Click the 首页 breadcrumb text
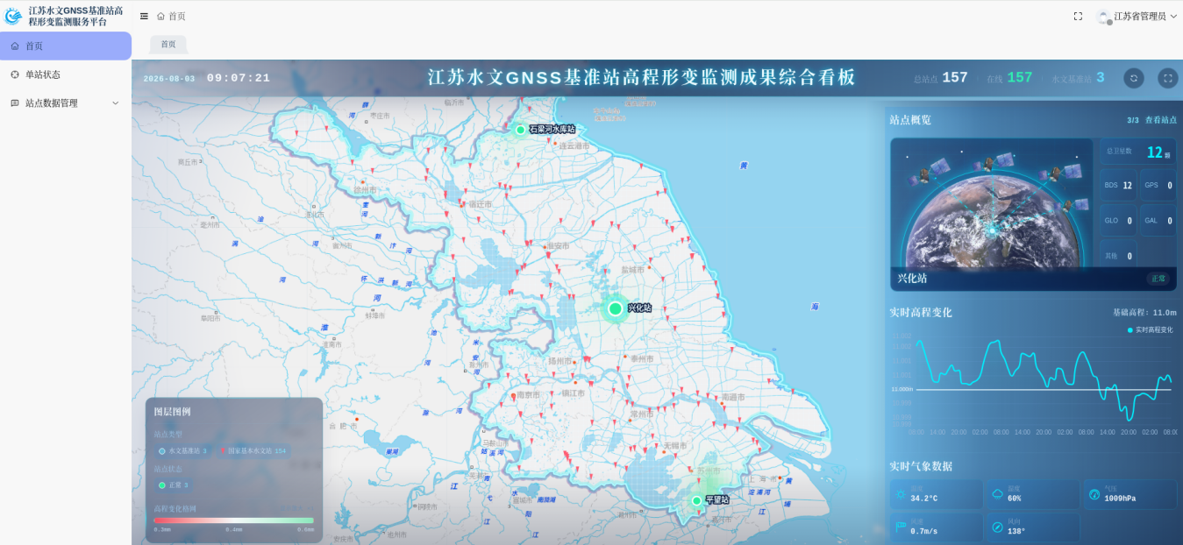 (176, 16)
